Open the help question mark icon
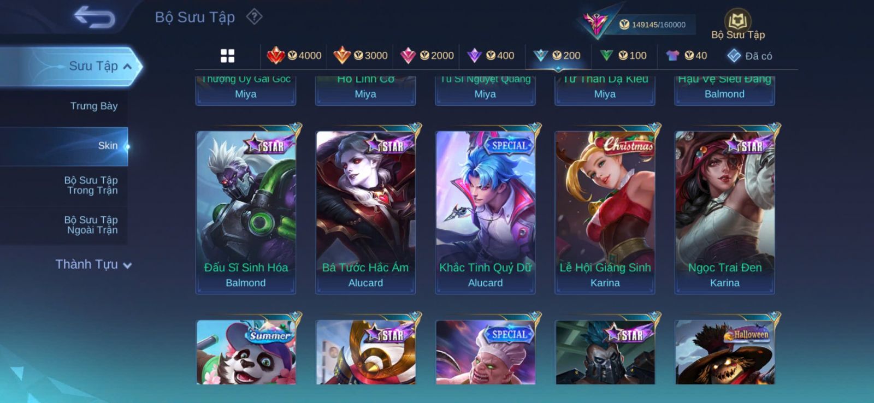Image resolution: width=874 pixels, height=403 pixels. tap(254, 17)
